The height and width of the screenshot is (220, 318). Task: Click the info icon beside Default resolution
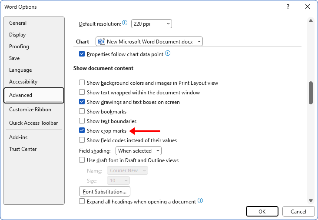coord(125,23)
